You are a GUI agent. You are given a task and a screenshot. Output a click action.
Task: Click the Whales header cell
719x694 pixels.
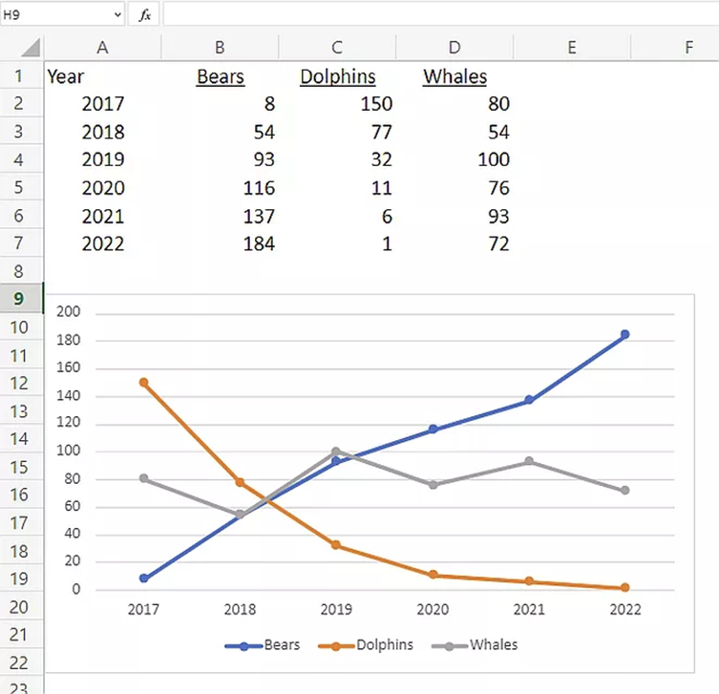[x=455, y=76]
